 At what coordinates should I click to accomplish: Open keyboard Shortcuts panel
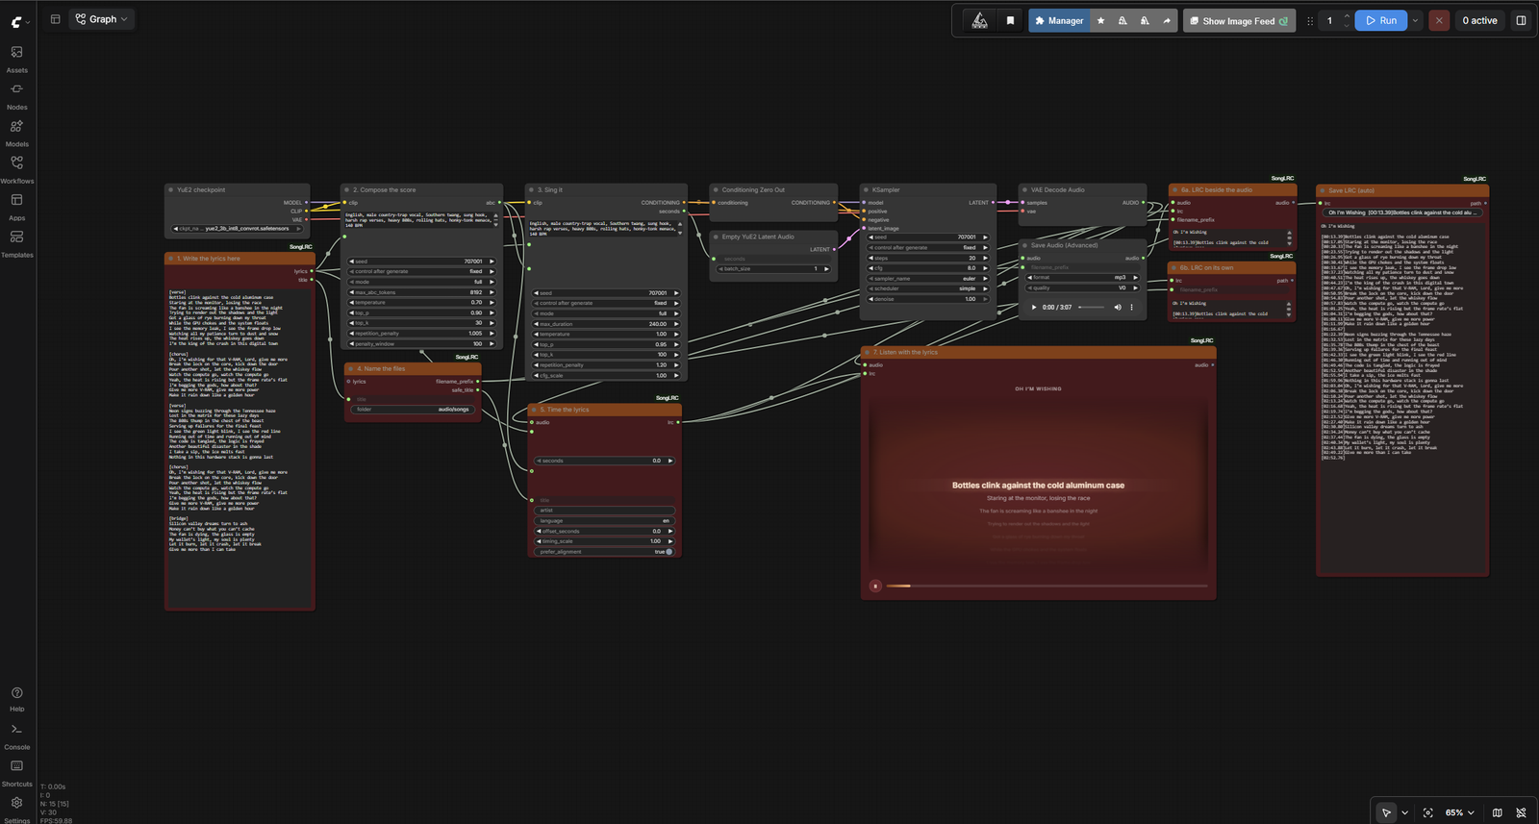17,772
